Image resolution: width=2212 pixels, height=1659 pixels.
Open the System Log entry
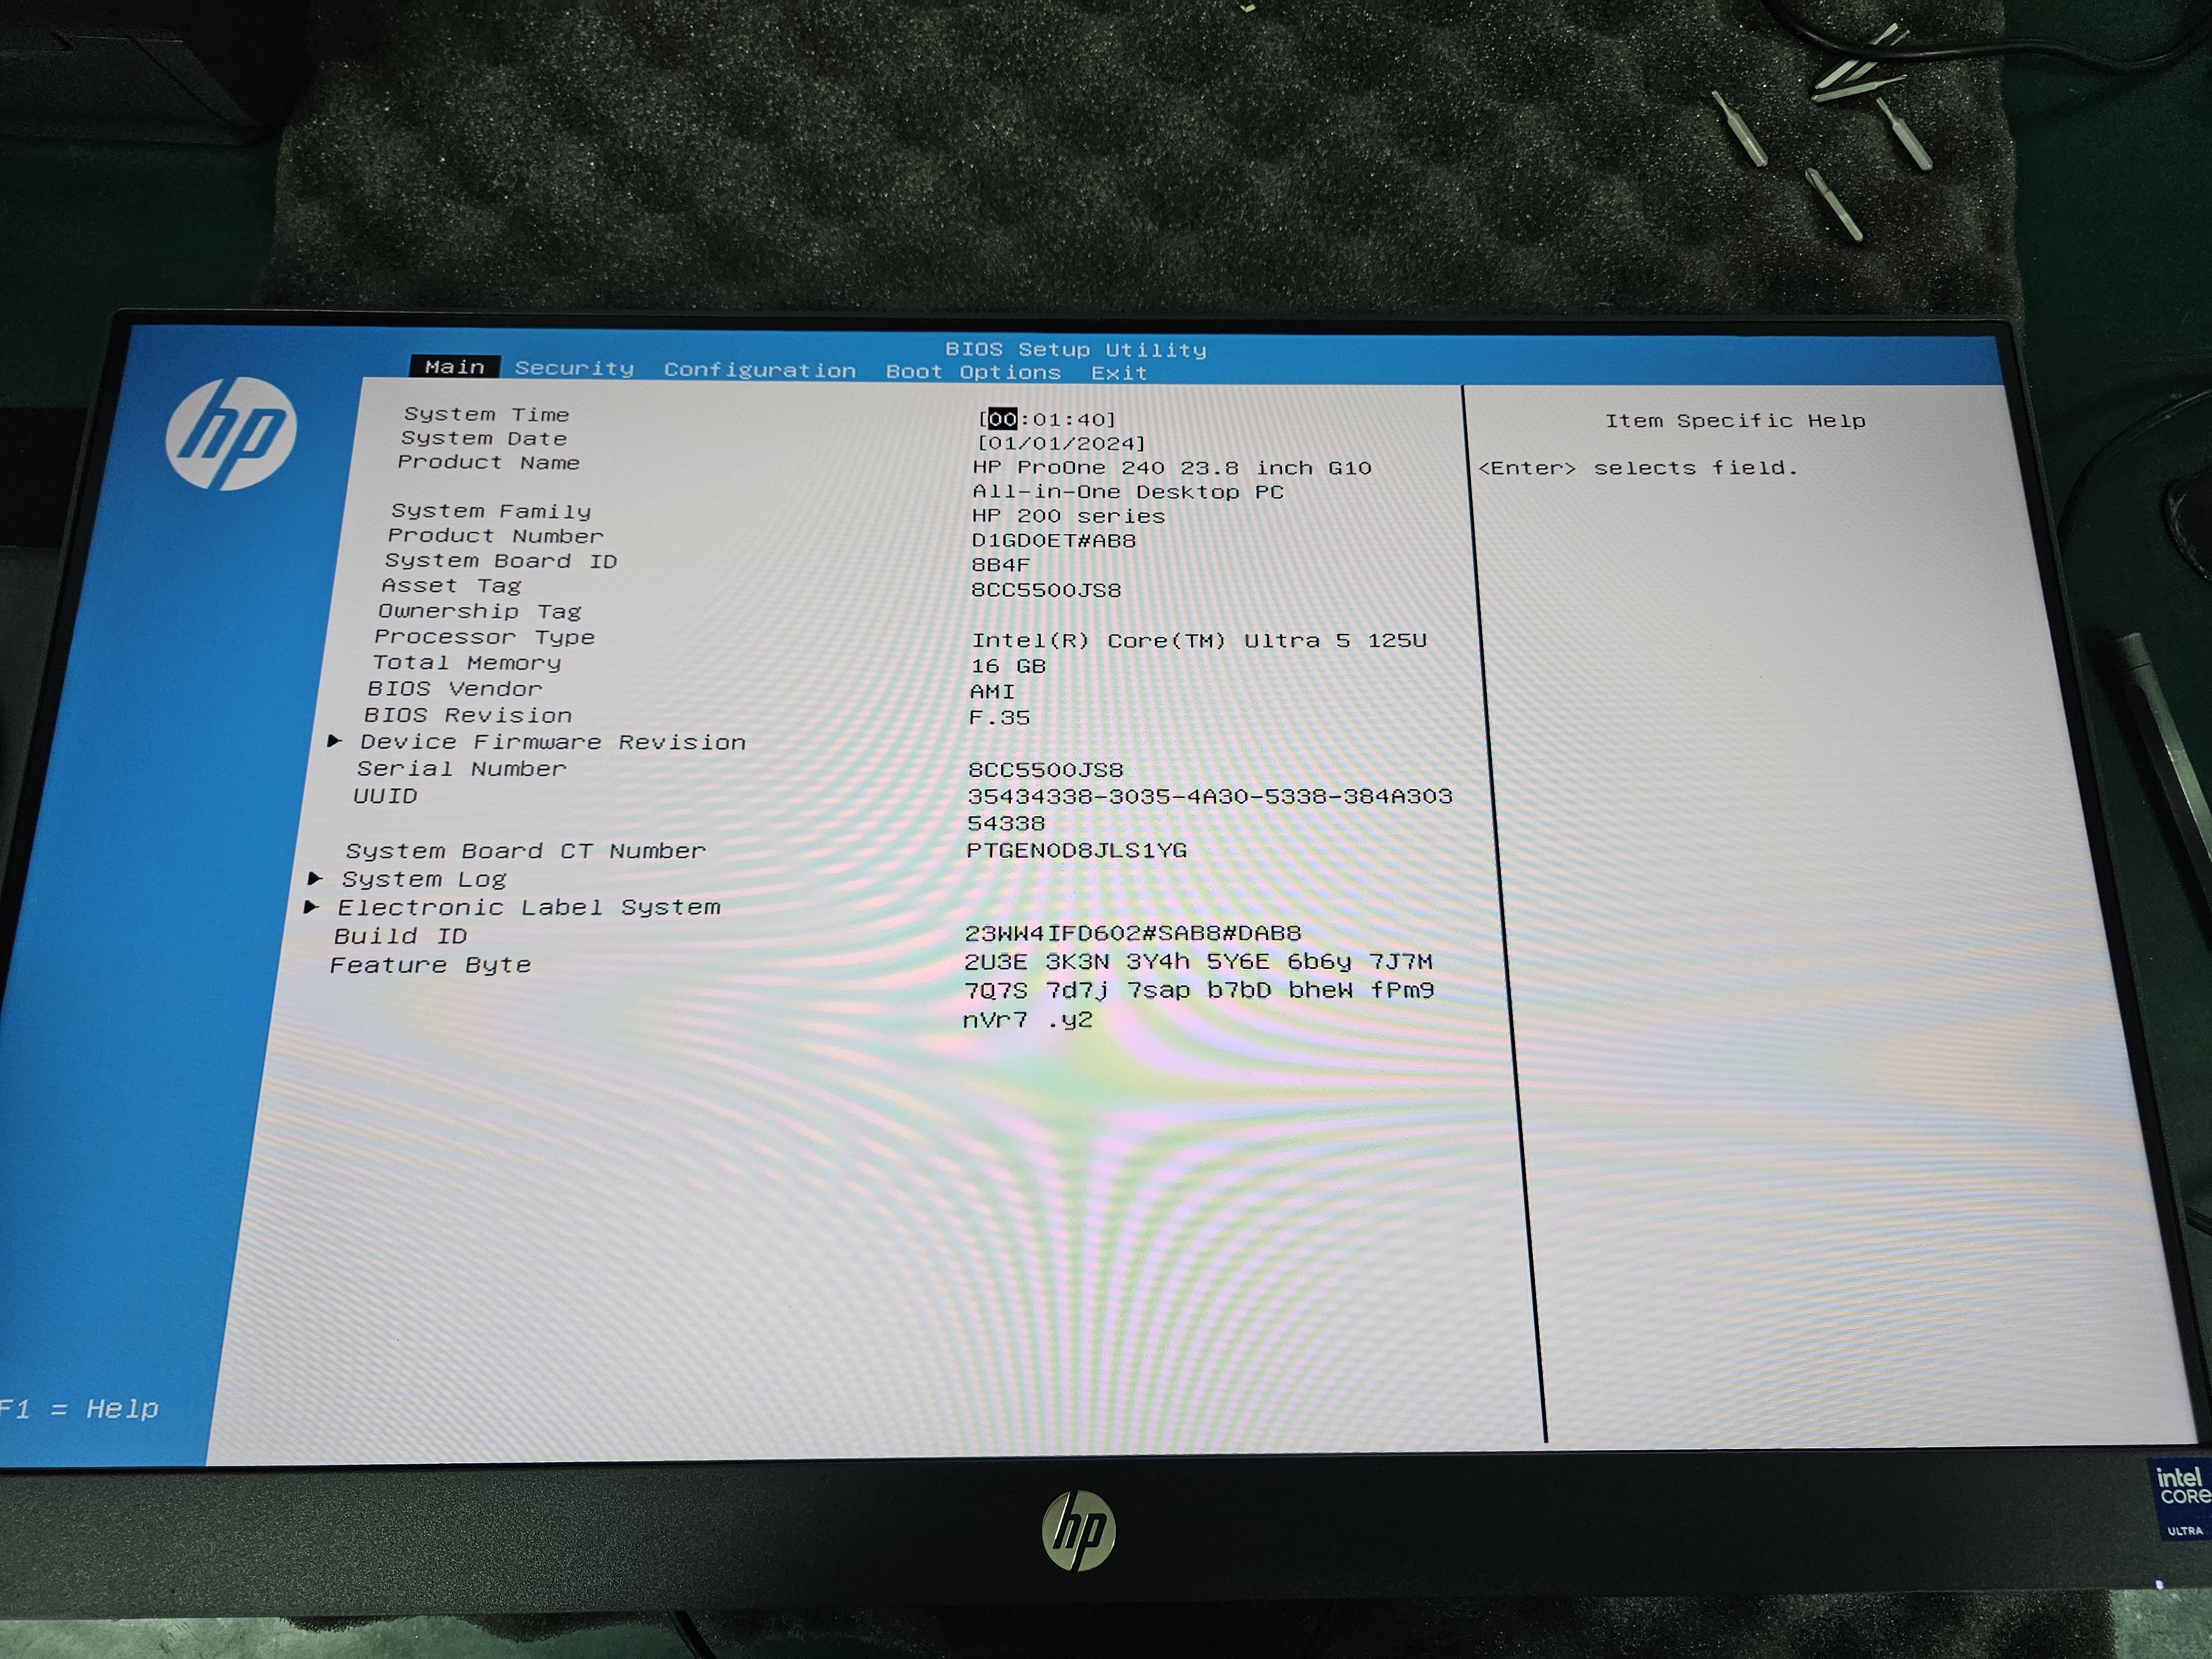tap(424, 879)
